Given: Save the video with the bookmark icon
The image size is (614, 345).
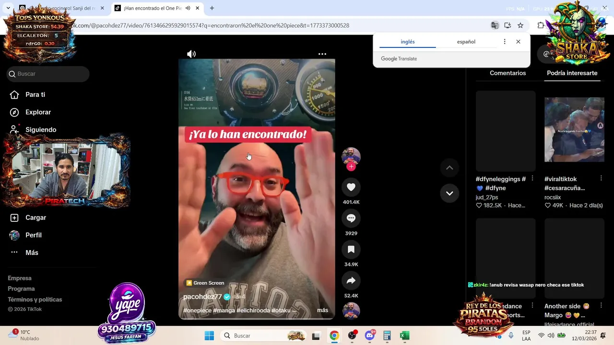Looking at the screenshot, I should 351,249.
